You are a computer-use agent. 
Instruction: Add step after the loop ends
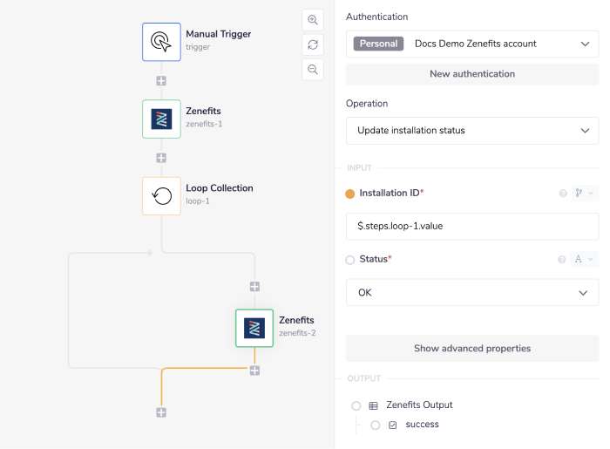[161, 412]
